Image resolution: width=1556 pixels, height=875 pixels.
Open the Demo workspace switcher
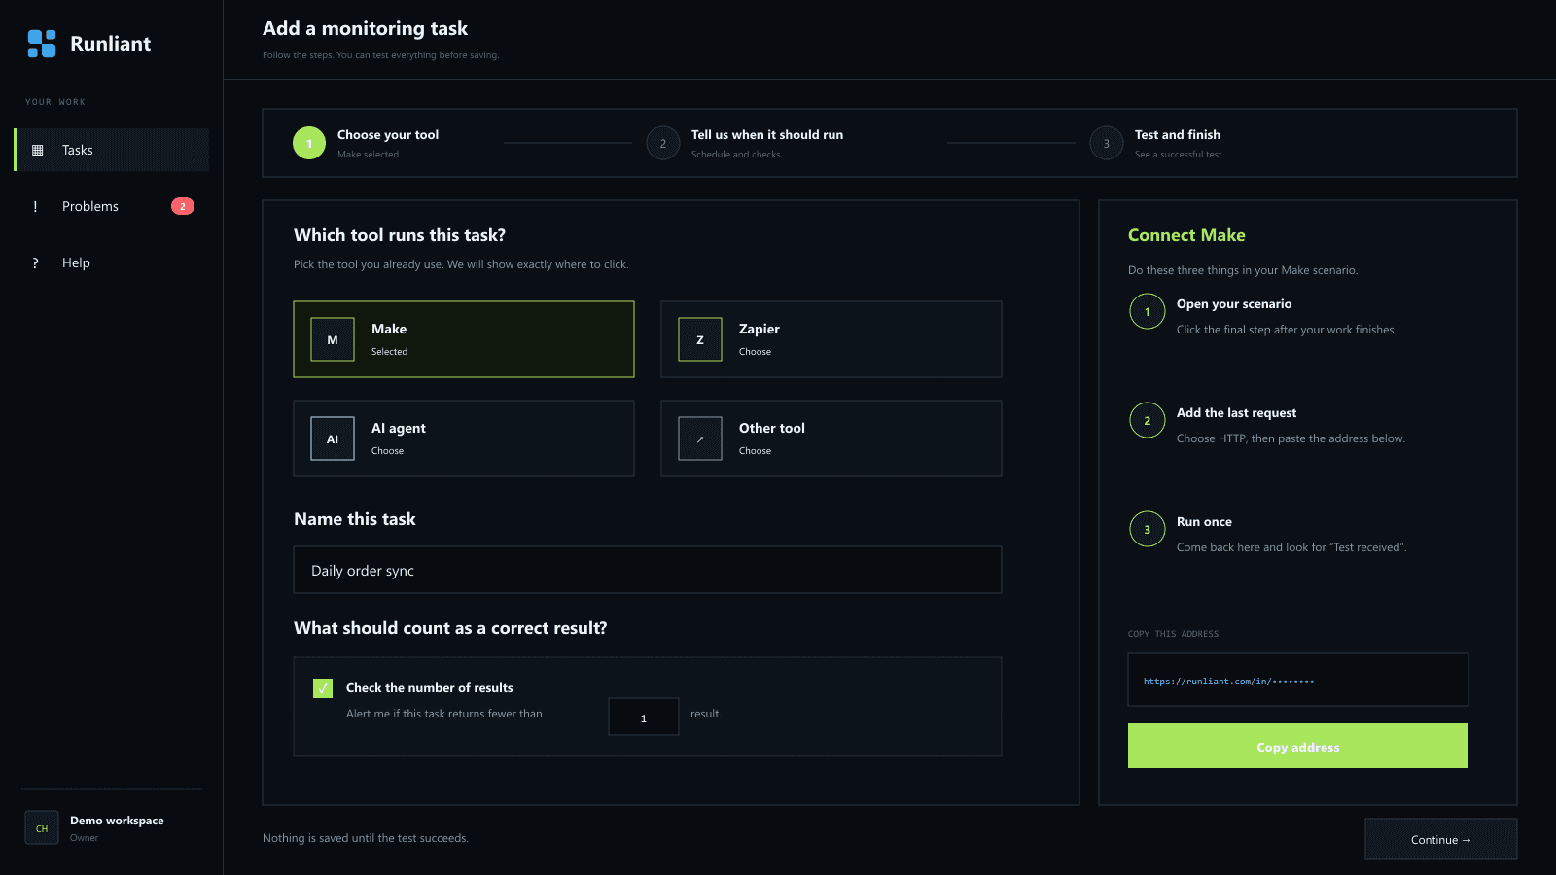point(112,828)
